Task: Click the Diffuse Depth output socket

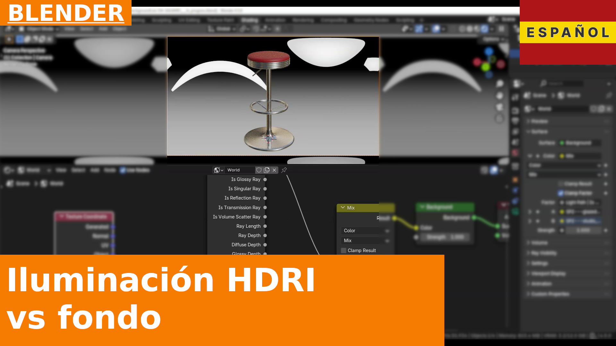Action: pos(265,245)
